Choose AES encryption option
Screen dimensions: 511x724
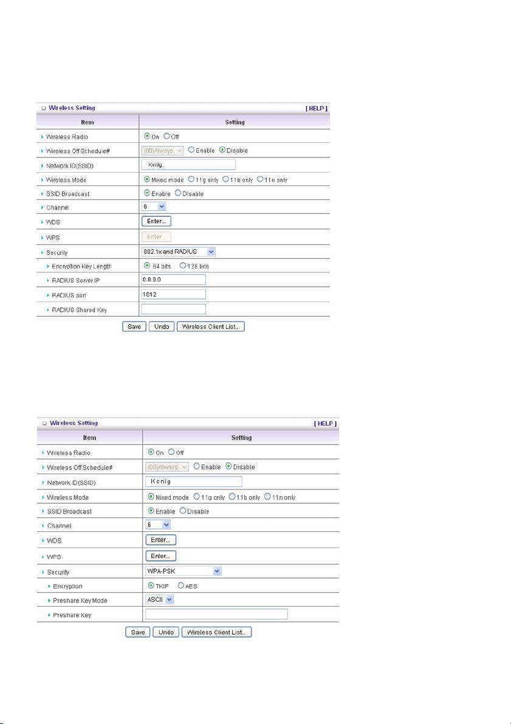pyautogui.click(x=182, y=586)
